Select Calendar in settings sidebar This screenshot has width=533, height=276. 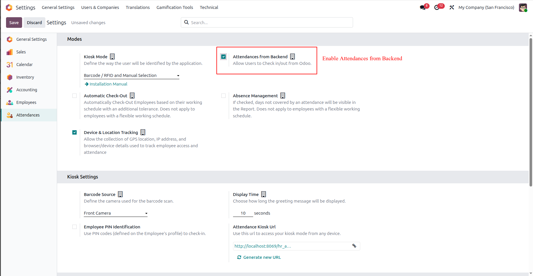tap(29, 65)
